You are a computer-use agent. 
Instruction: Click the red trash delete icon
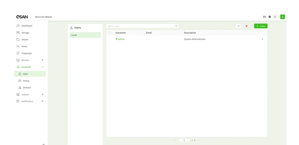coord(246,26)
